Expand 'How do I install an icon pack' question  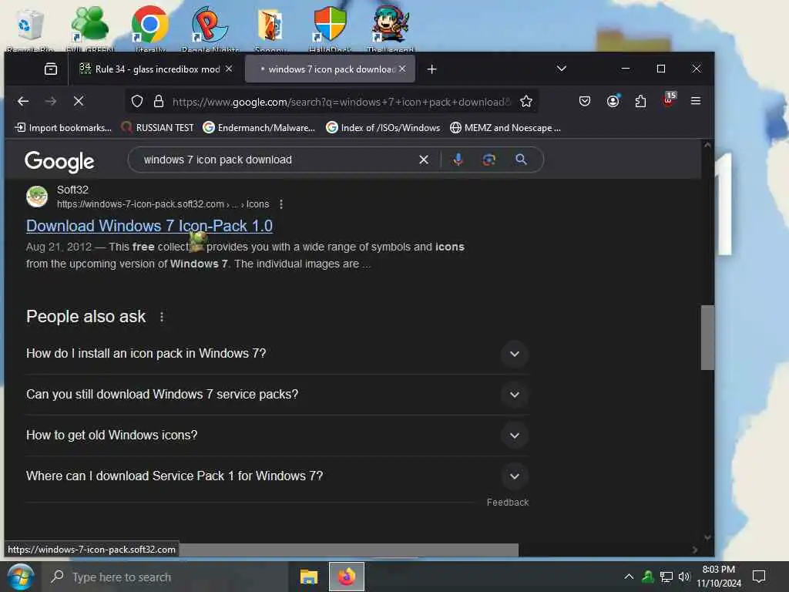click(514, 354)
